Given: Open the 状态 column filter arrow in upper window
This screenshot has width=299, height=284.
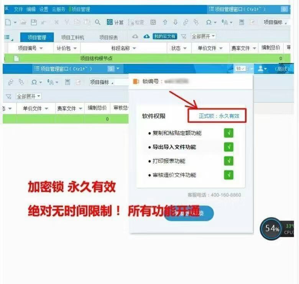Looking at the screenshot, I should [x=185, y=48].
